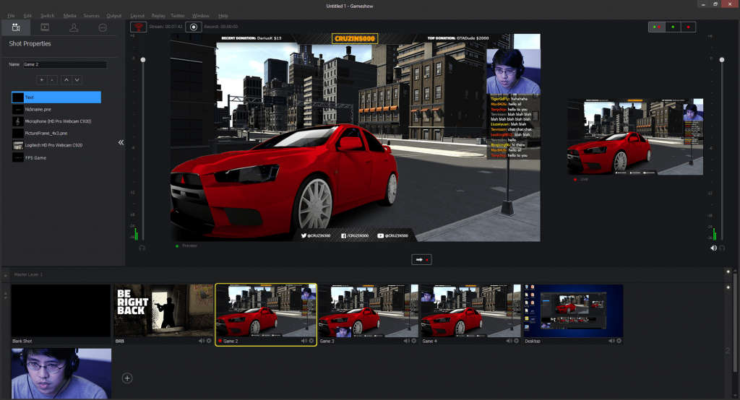Open the Twitter menu
740x400 pixels.
[178, 16]
